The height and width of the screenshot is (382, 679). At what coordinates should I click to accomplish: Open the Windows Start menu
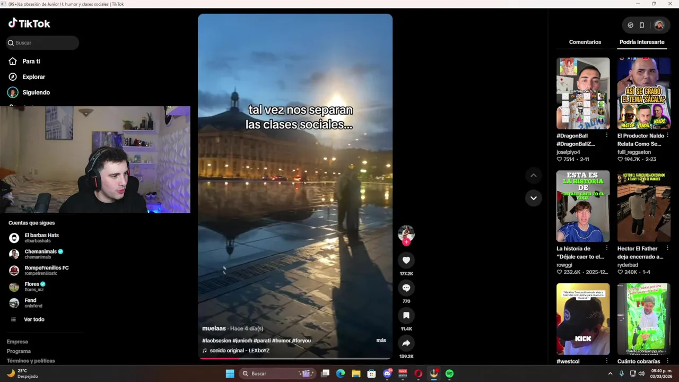pos(230,374)
